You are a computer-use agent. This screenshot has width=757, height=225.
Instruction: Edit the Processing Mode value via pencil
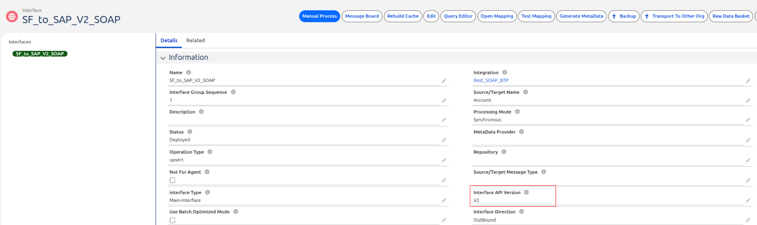(x=748, y=120)
